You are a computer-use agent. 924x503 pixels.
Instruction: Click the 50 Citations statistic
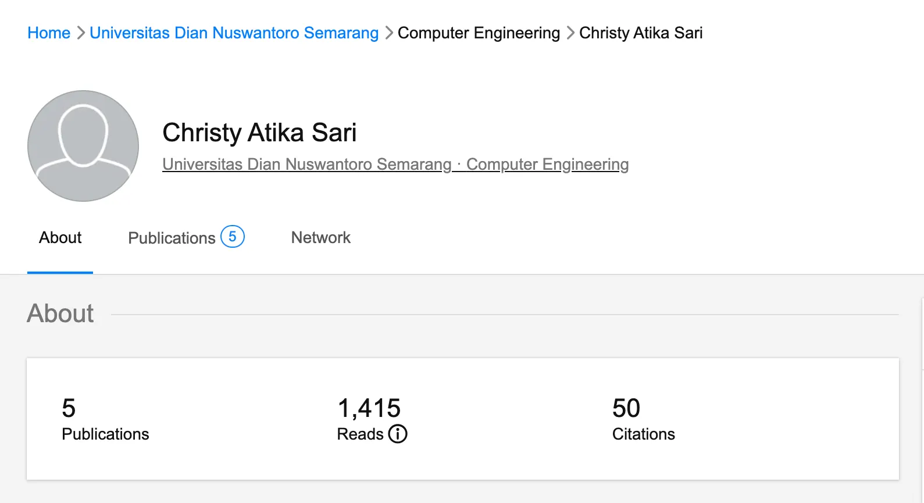point(626,408)
